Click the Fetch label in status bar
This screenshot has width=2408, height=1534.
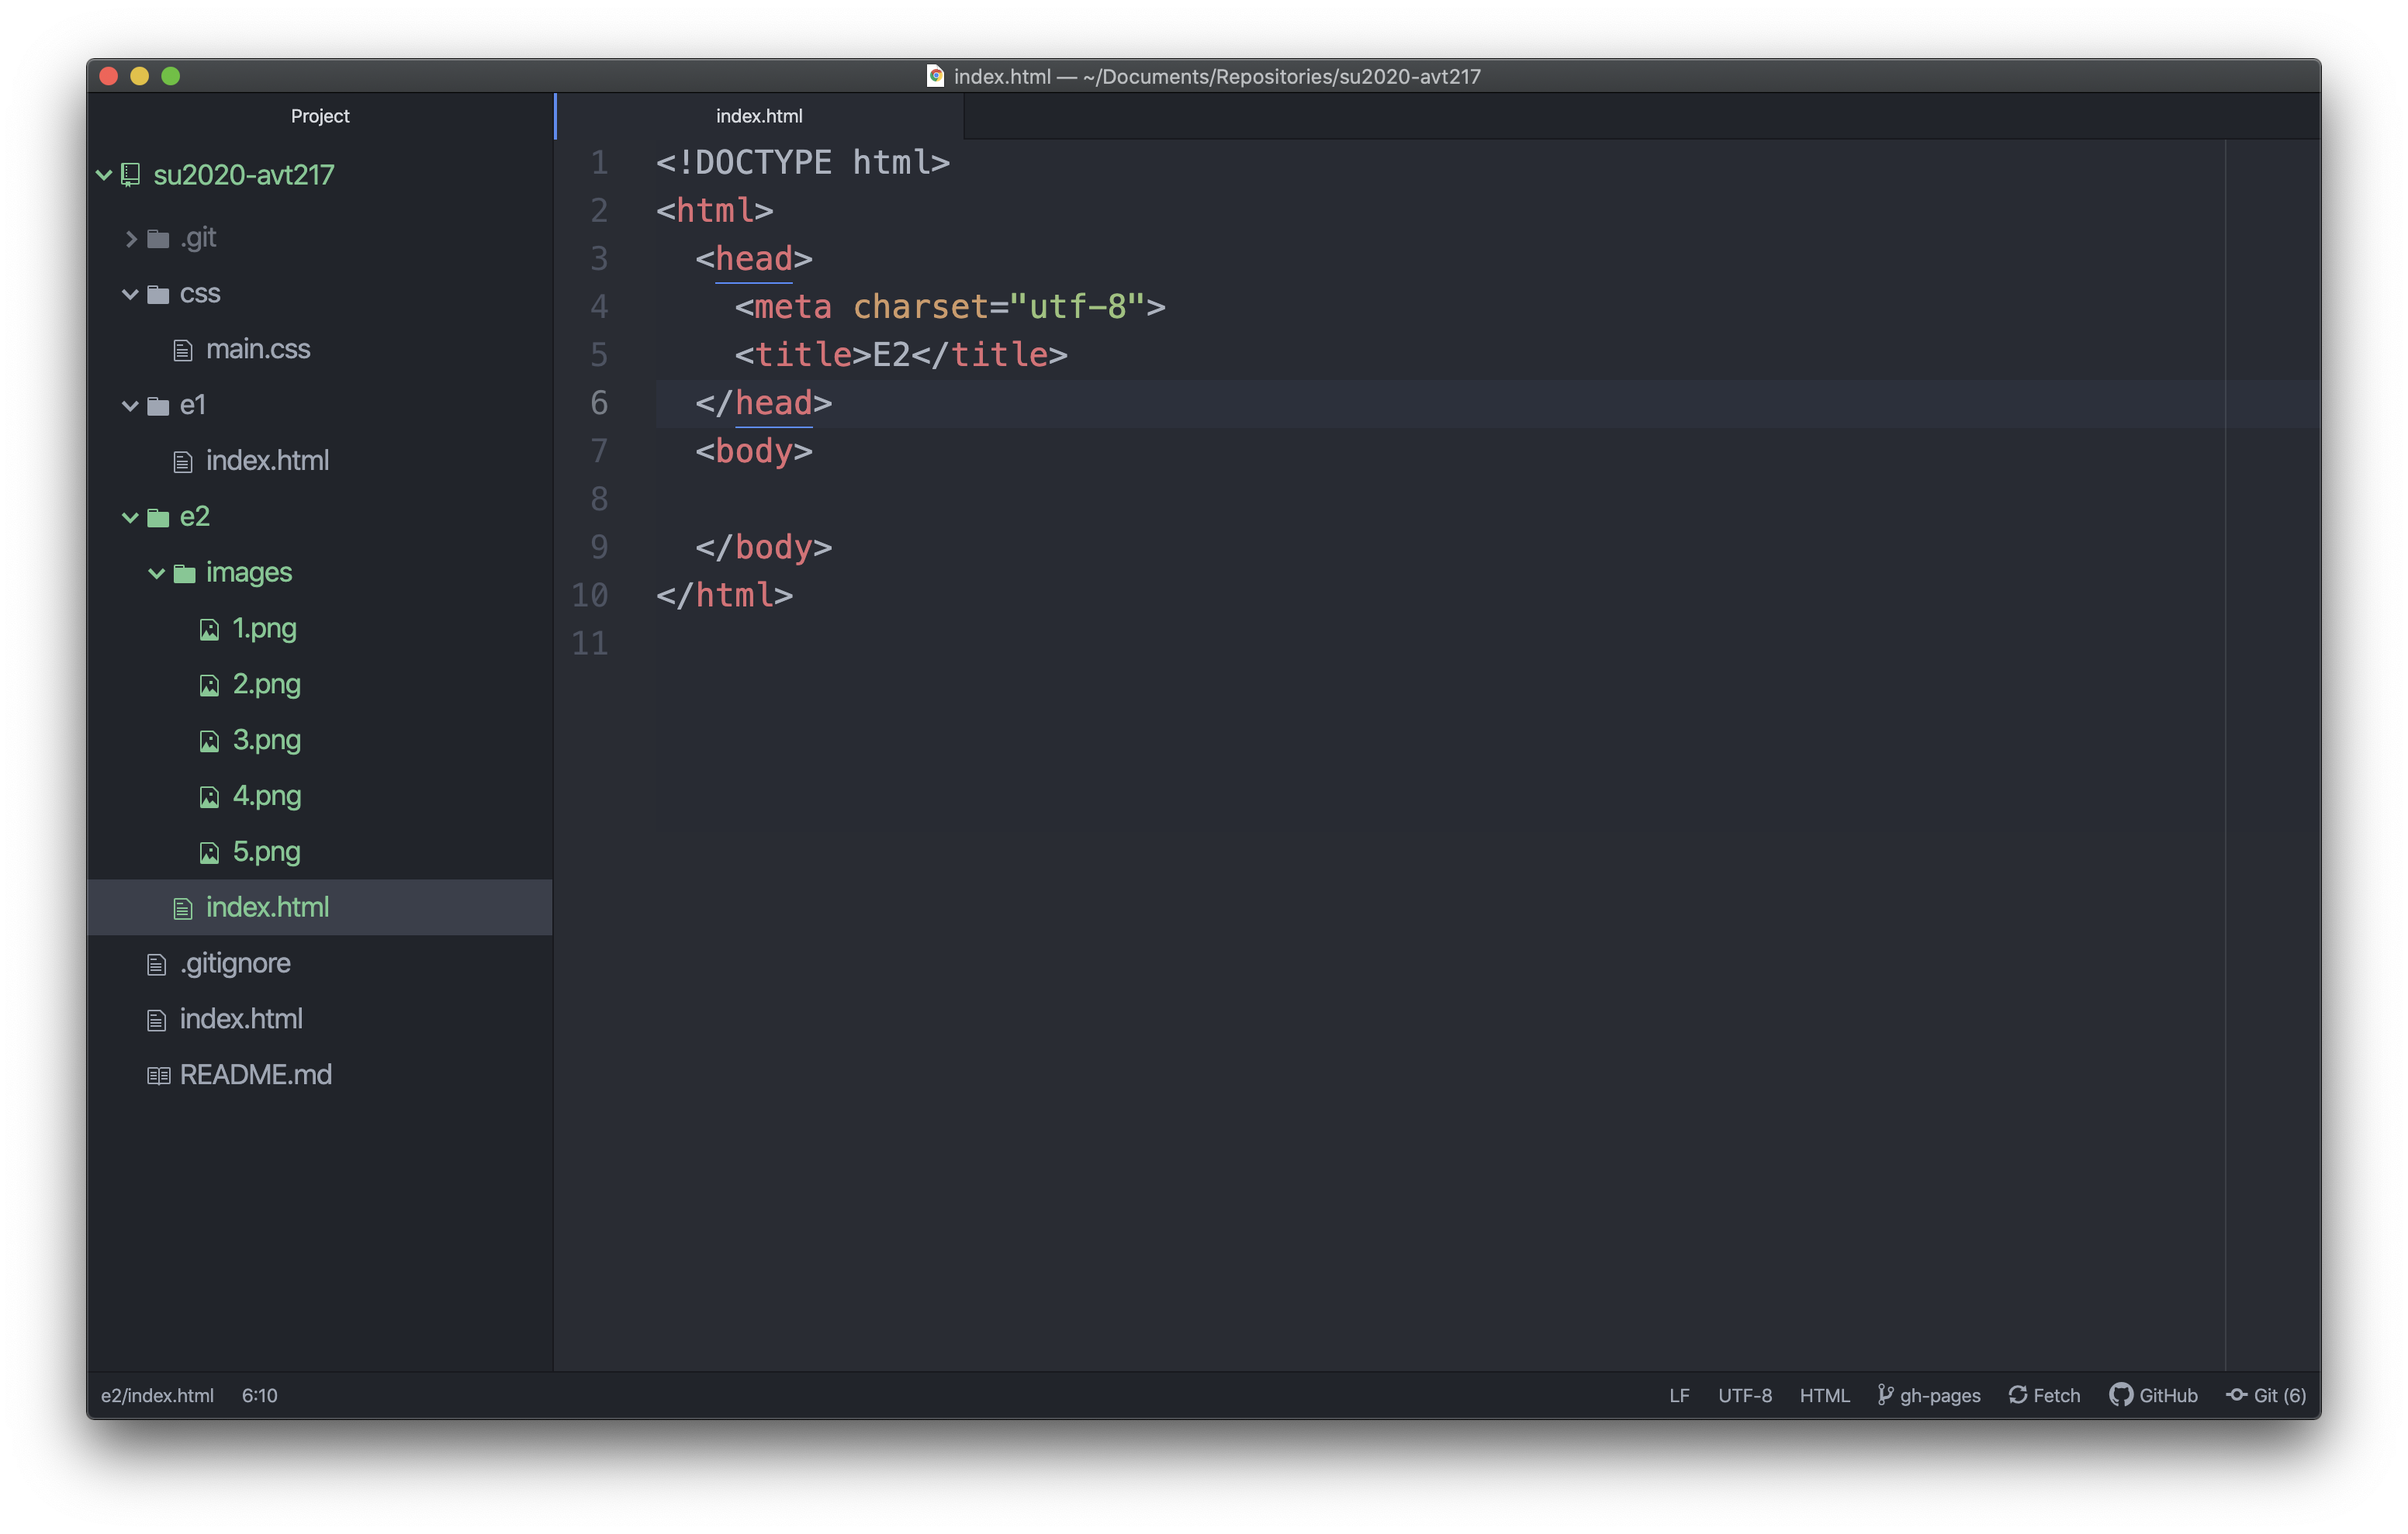click(2056, 1395)
